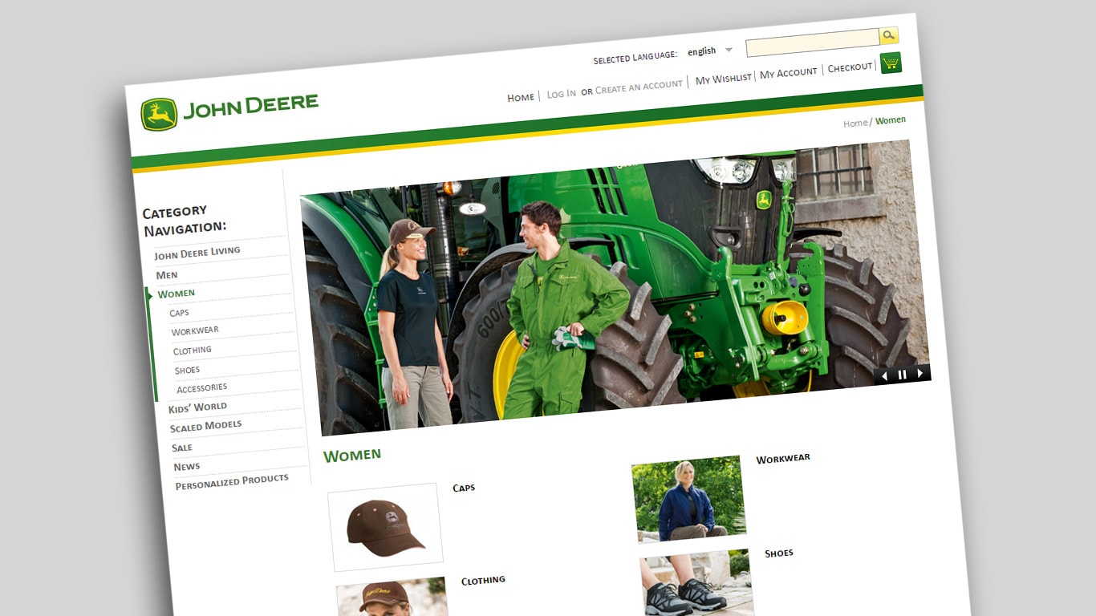The image size is (1096, 616).
Task: Pause the hero image slideshow
Action: [x=901, y=374]
